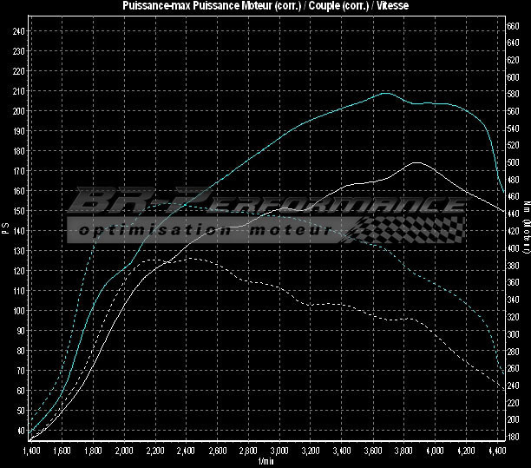The image size is (531, 468).
Task: Click the 2,000 label on the rpm axis
Action: tap(124, 452)
